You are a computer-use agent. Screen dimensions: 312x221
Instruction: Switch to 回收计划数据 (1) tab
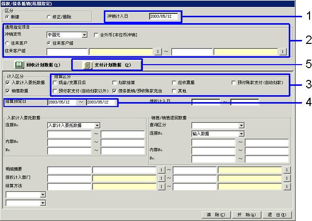pyautogui.click(x=37, y=65)
